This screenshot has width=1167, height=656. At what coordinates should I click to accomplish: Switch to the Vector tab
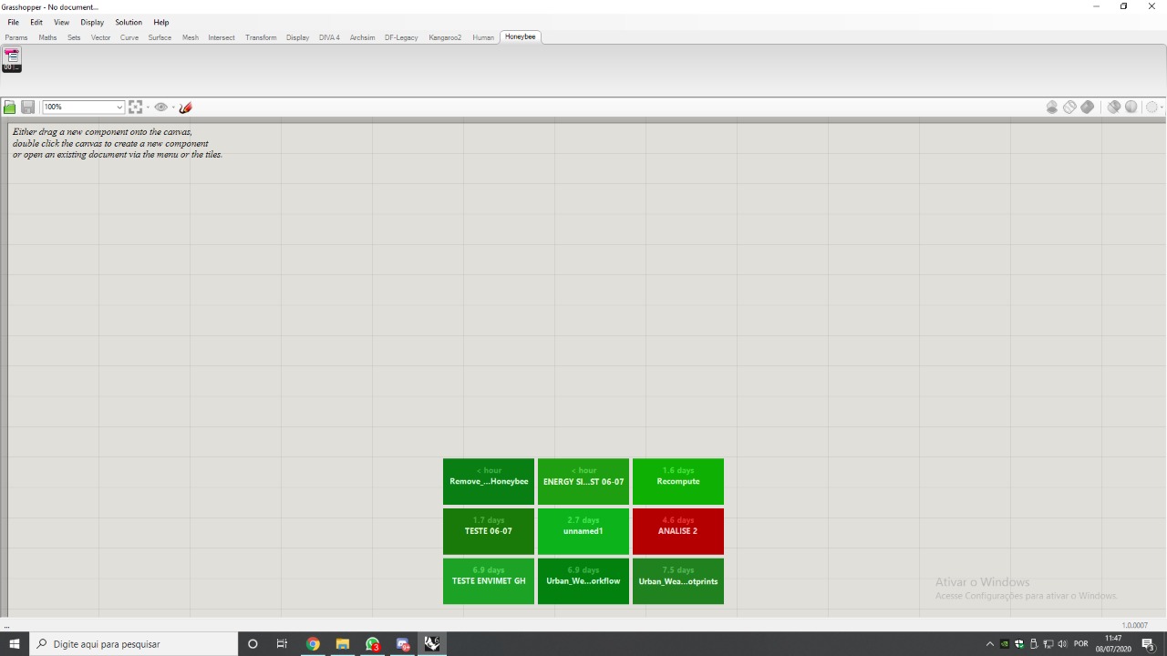tap(100, 37)
